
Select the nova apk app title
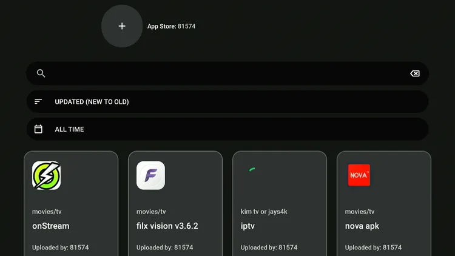coord(362,226)
